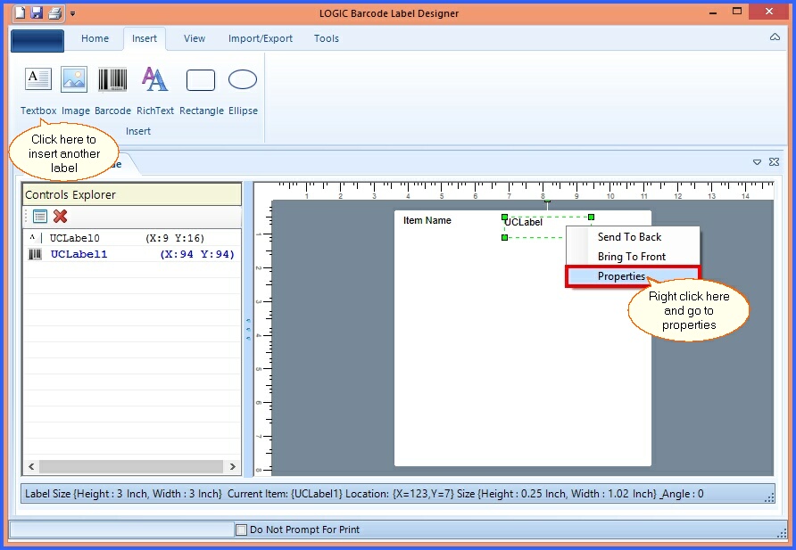Click the Controls Explorer panel header
The image size is (796, 550).
tap(132, 194)
